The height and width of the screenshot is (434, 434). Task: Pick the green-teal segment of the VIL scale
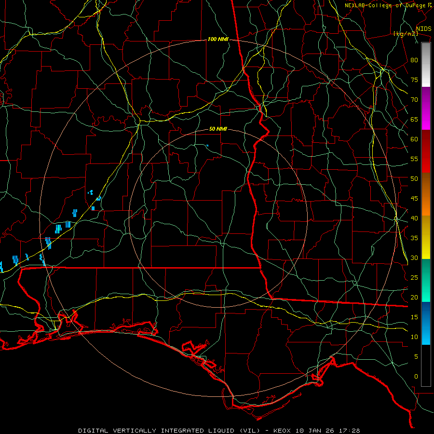[x=426, y=280]
